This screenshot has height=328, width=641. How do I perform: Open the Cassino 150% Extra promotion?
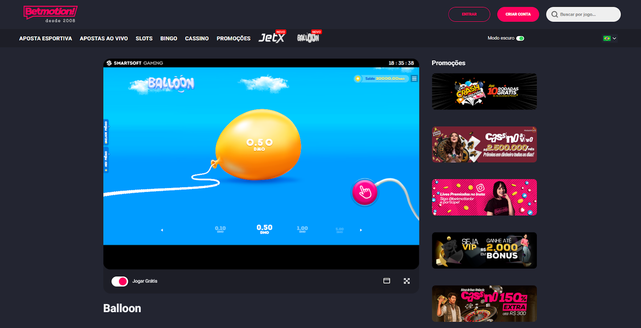pos(484,304)
